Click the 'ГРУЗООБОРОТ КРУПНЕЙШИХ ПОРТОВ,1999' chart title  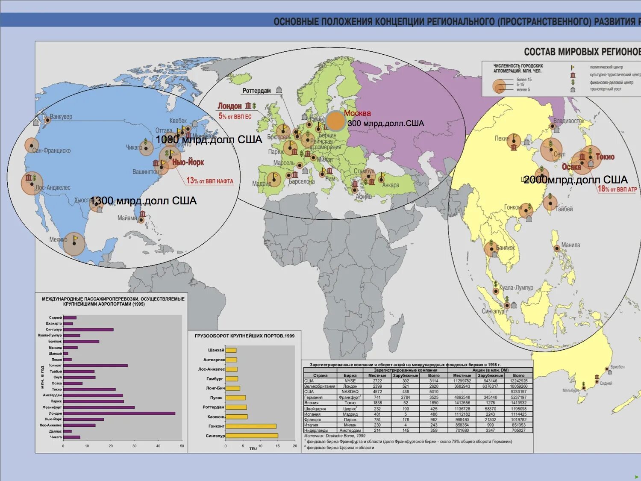click(x=244, y=336)
